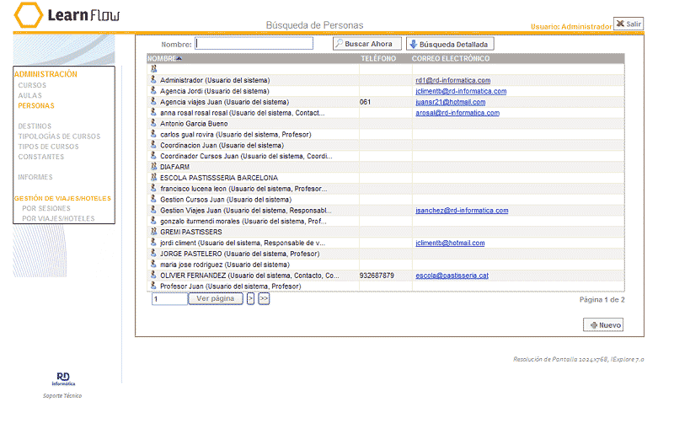
Task: Click person icon next to Antonio Garcia Bueno
Action: pyautogui.click(x=153, y=124)
